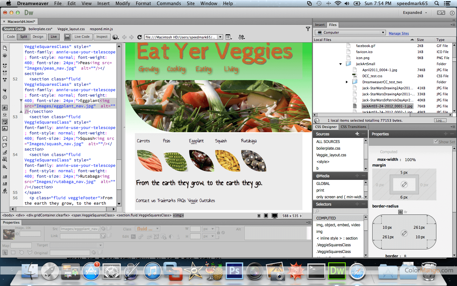Open the File Management arrows icon
457x286 pixels.
coord(242,37)
